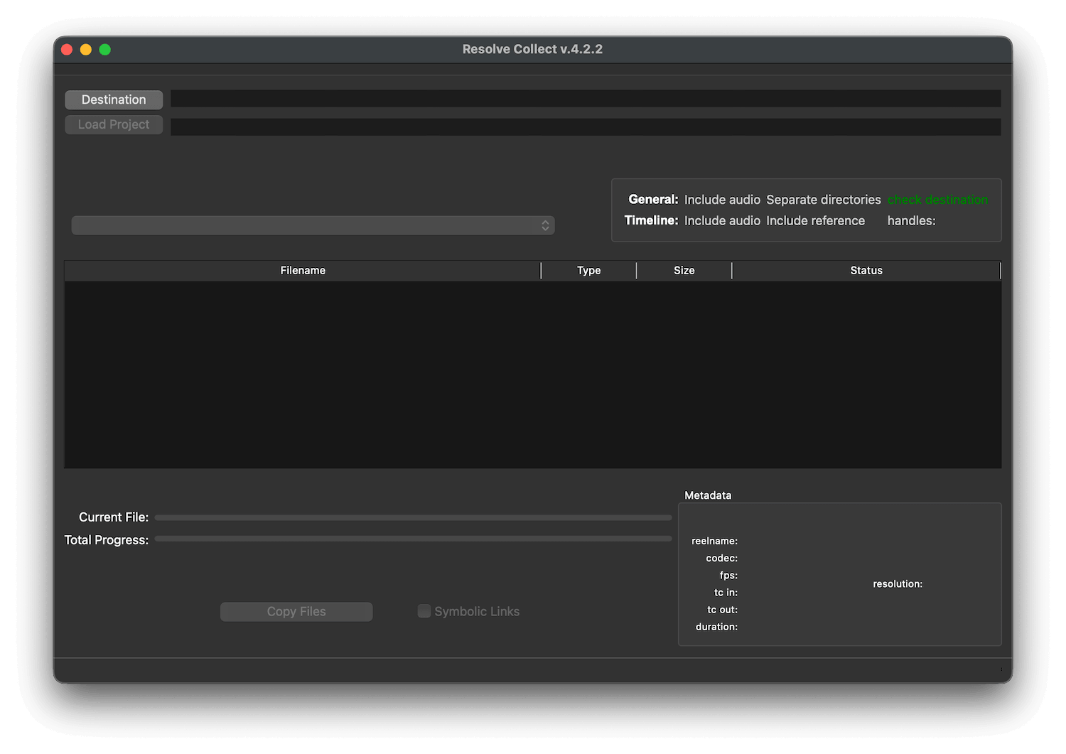
Task: Close the Resolve Collect window
Action: pos(67,49)
